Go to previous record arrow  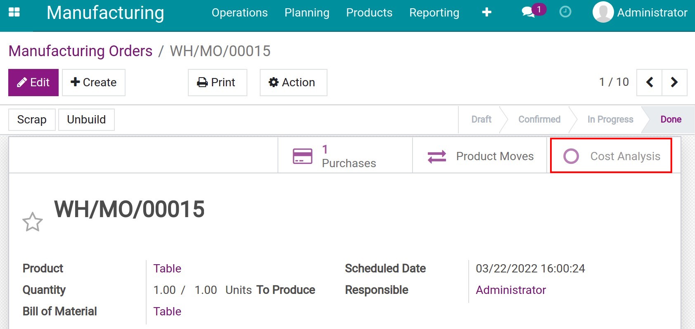coord(649,82)
